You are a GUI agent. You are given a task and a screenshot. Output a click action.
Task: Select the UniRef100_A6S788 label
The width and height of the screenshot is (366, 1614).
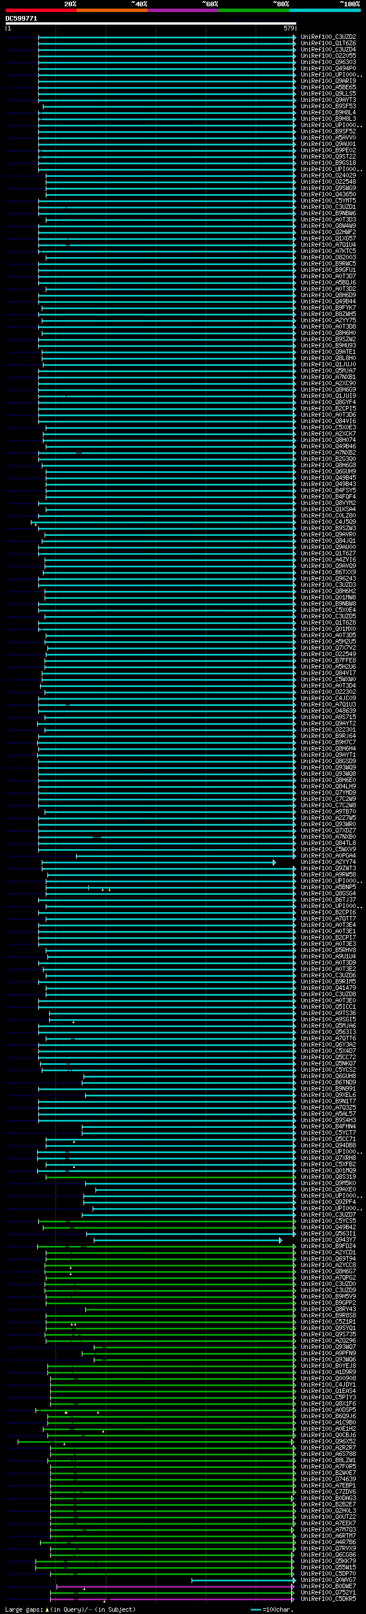328,1454
